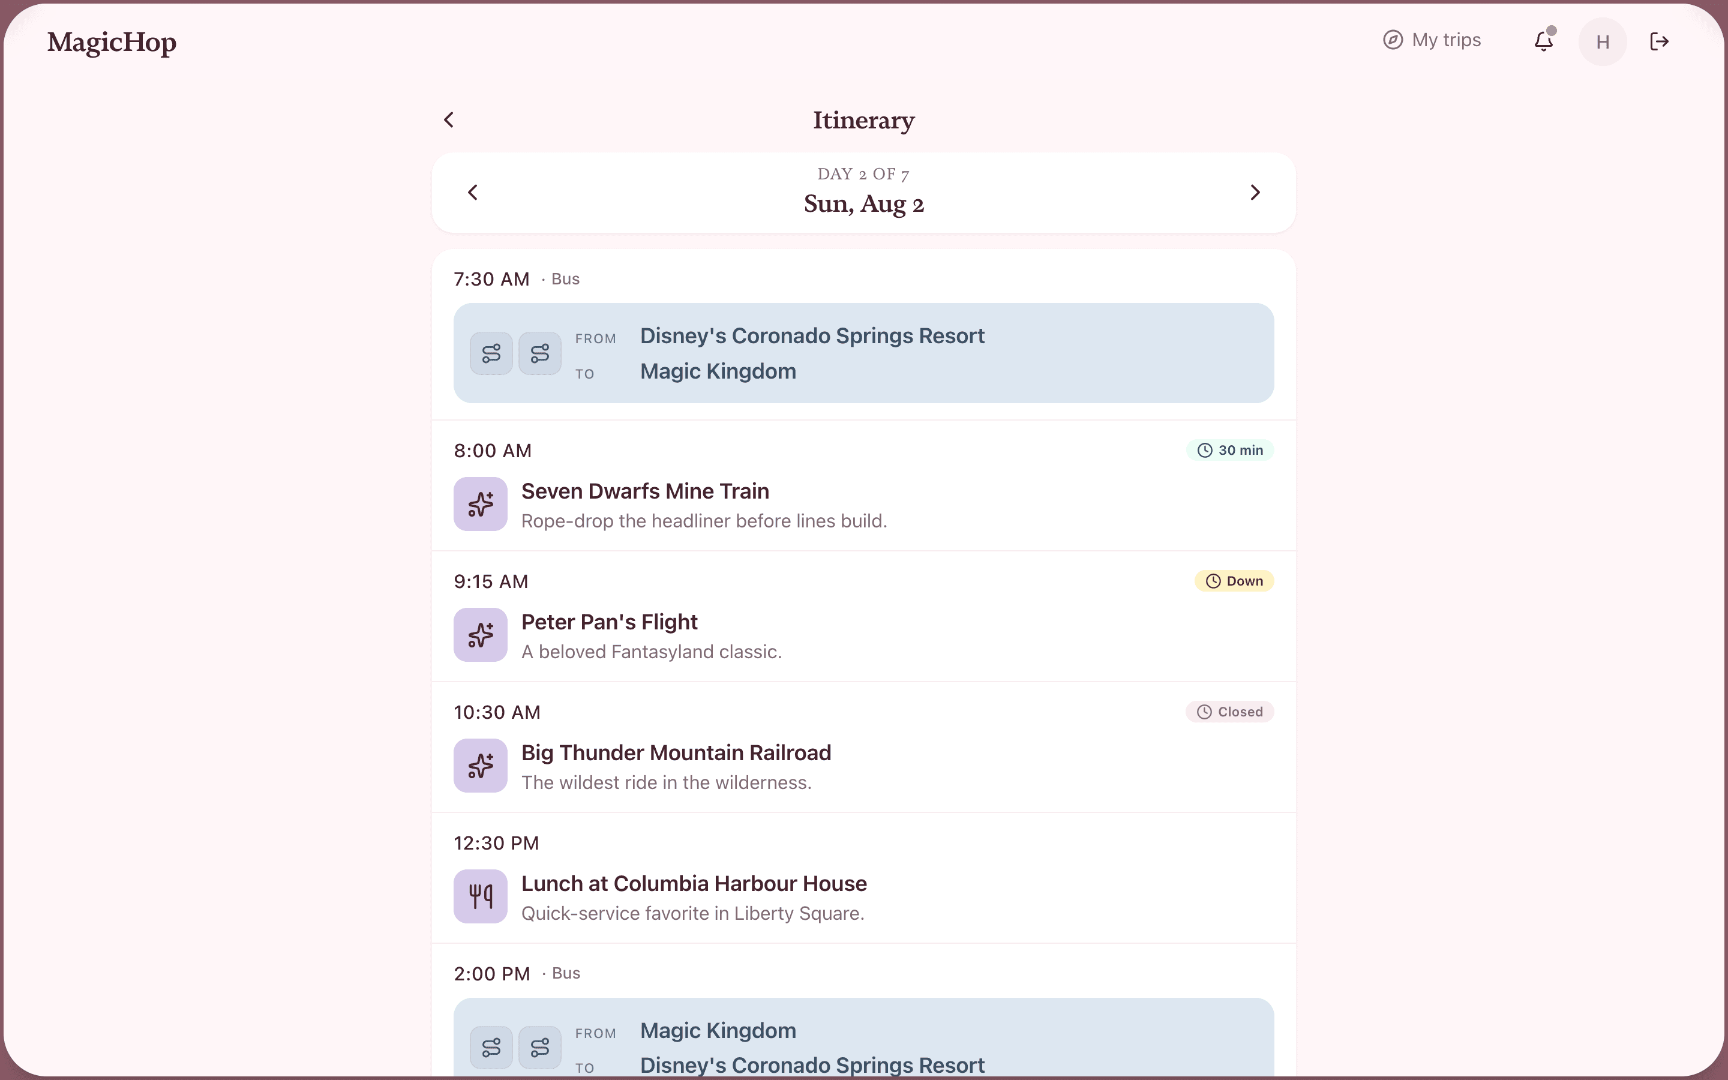Click the Bus label next to 2:00 PM
Viewport: 1728px width, 1080px height.
[566, 974]
